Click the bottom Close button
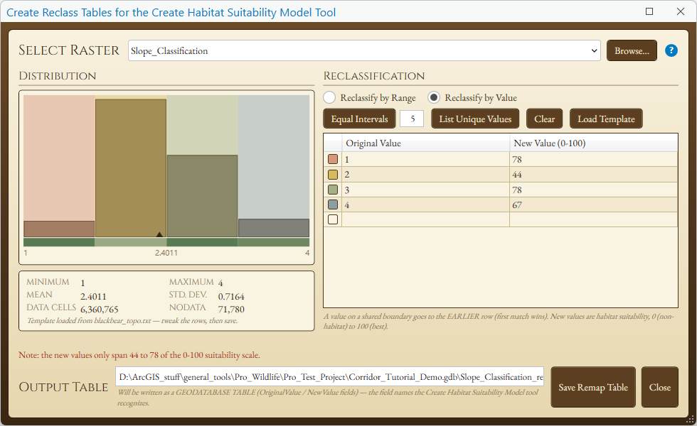The width and height of the screenshot is (697, 426). pos(660,387)
